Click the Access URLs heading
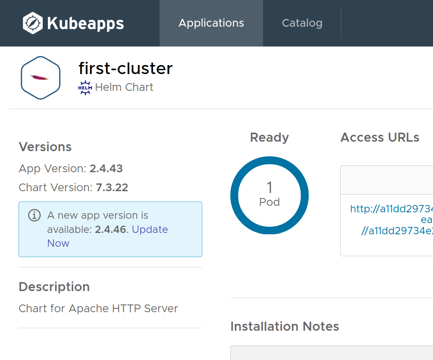This screenshot has height=360, width=433. [380, 137]
